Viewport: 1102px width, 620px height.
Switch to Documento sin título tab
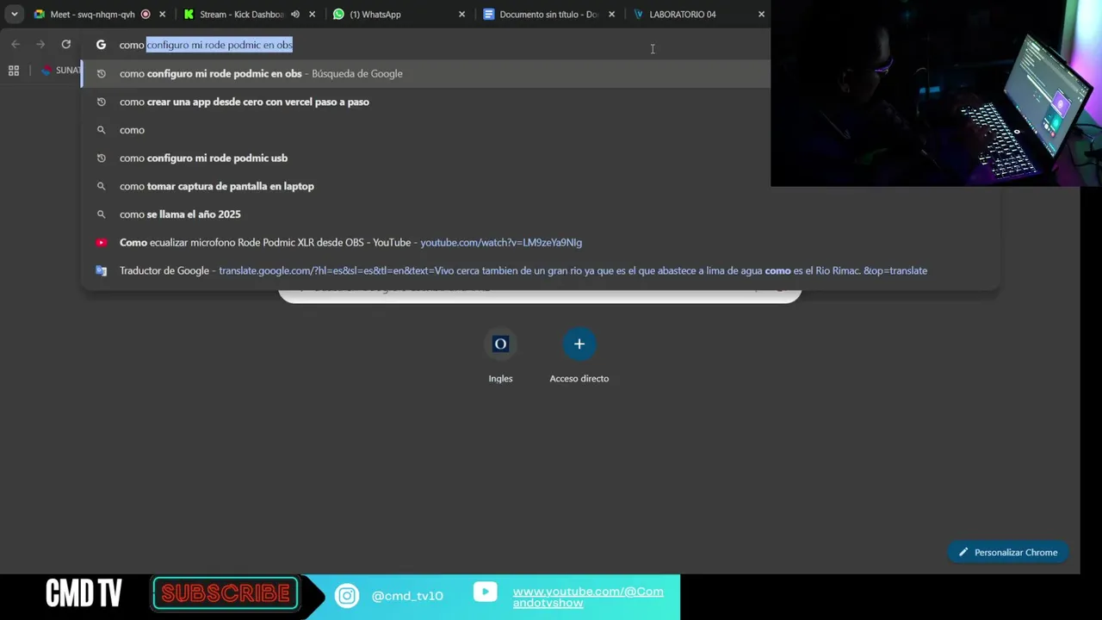(548, 14)
